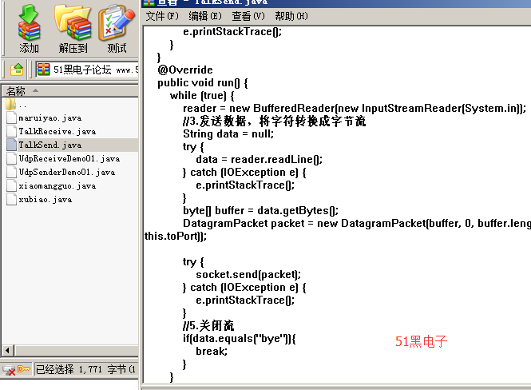Click the 'xiaomangguo.java' file name
The height and width of the screenshot is (390, 531).
tap(57, 185)
